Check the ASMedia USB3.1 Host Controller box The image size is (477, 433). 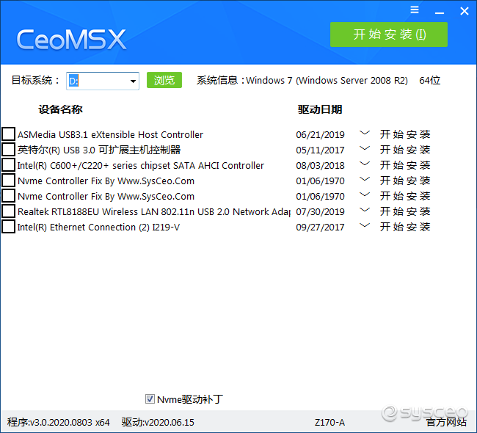(x=9, y=134)
